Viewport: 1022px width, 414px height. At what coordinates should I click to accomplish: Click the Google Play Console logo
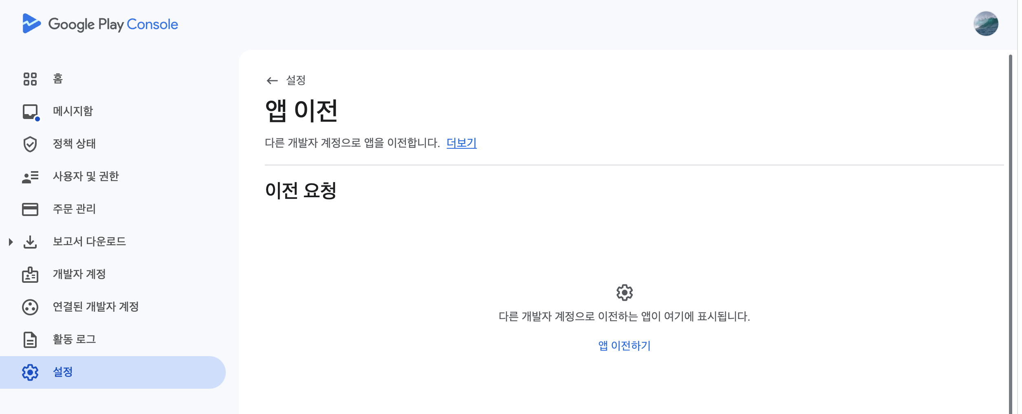click(100, 24)
